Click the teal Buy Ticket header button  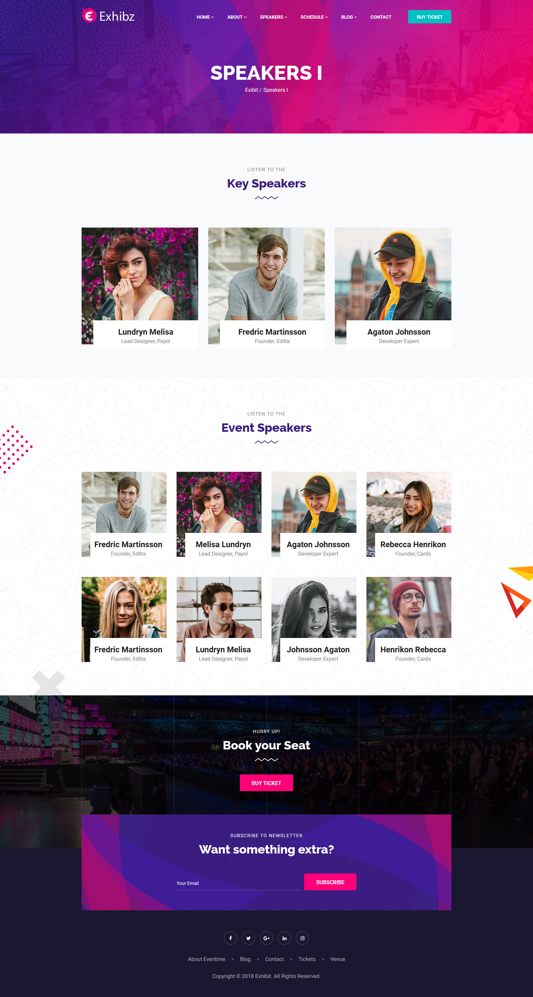click(429, 17)
